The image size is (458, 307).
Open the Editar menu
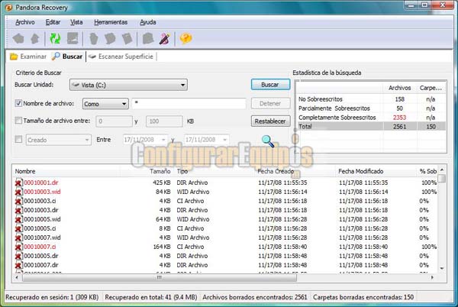point(53,22)
